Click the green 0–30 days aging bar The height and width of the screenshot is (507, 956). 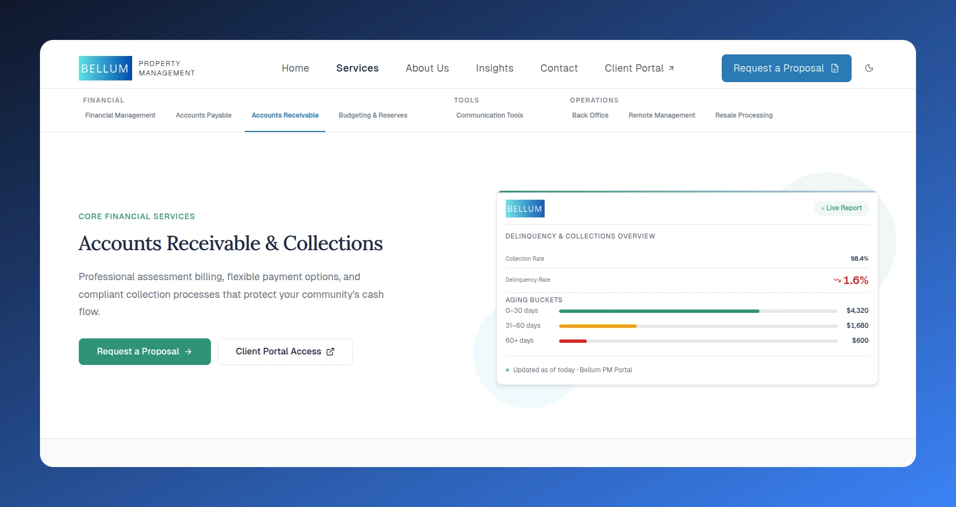[x=659, y=311]
